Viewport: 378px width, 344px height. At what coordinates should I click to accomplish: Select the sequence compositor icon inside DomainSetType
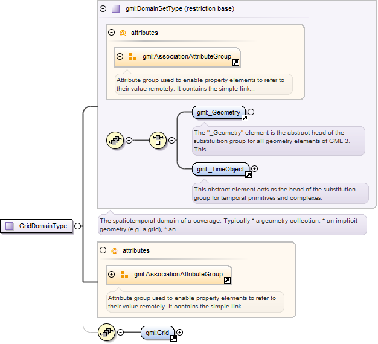115,140
